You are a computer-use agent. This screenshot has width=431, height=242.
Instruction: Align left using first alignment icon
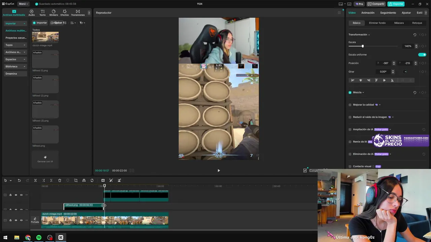click(353, 80)
